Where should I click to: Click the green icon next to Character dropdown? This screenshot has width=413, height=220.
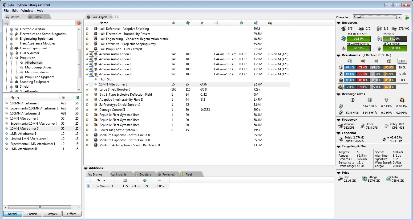[407, 17]
